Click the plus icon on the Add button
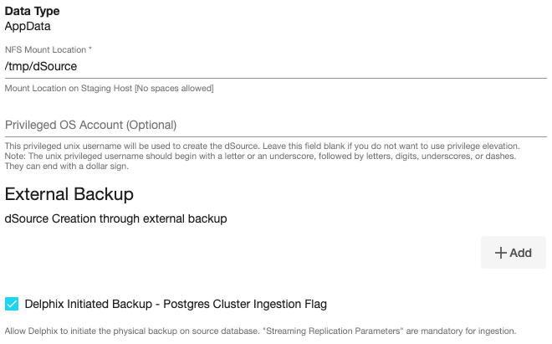 click(x=501, y=253)
